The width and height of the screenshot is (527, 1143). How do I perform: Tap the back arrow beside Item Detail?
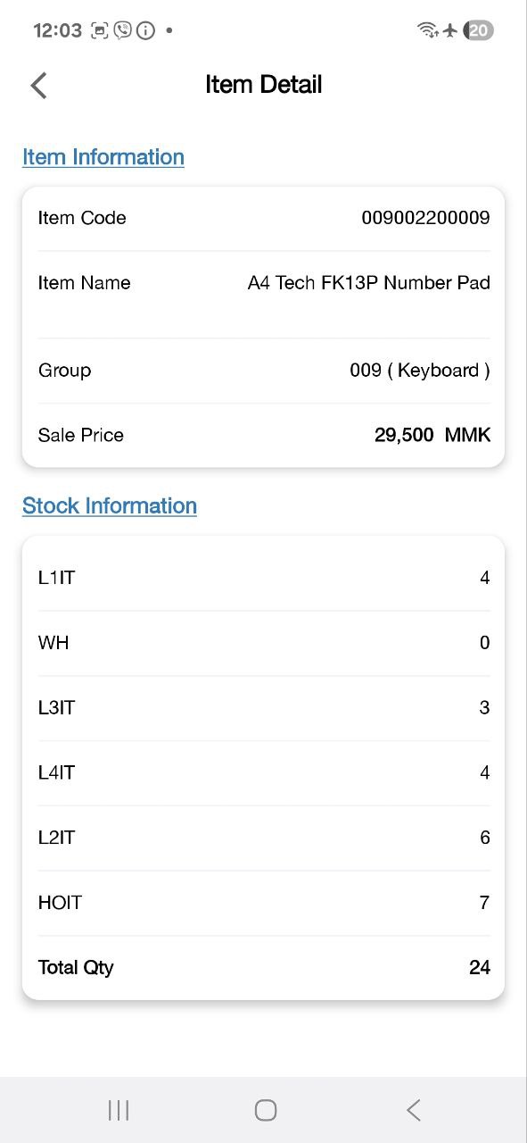38,85
